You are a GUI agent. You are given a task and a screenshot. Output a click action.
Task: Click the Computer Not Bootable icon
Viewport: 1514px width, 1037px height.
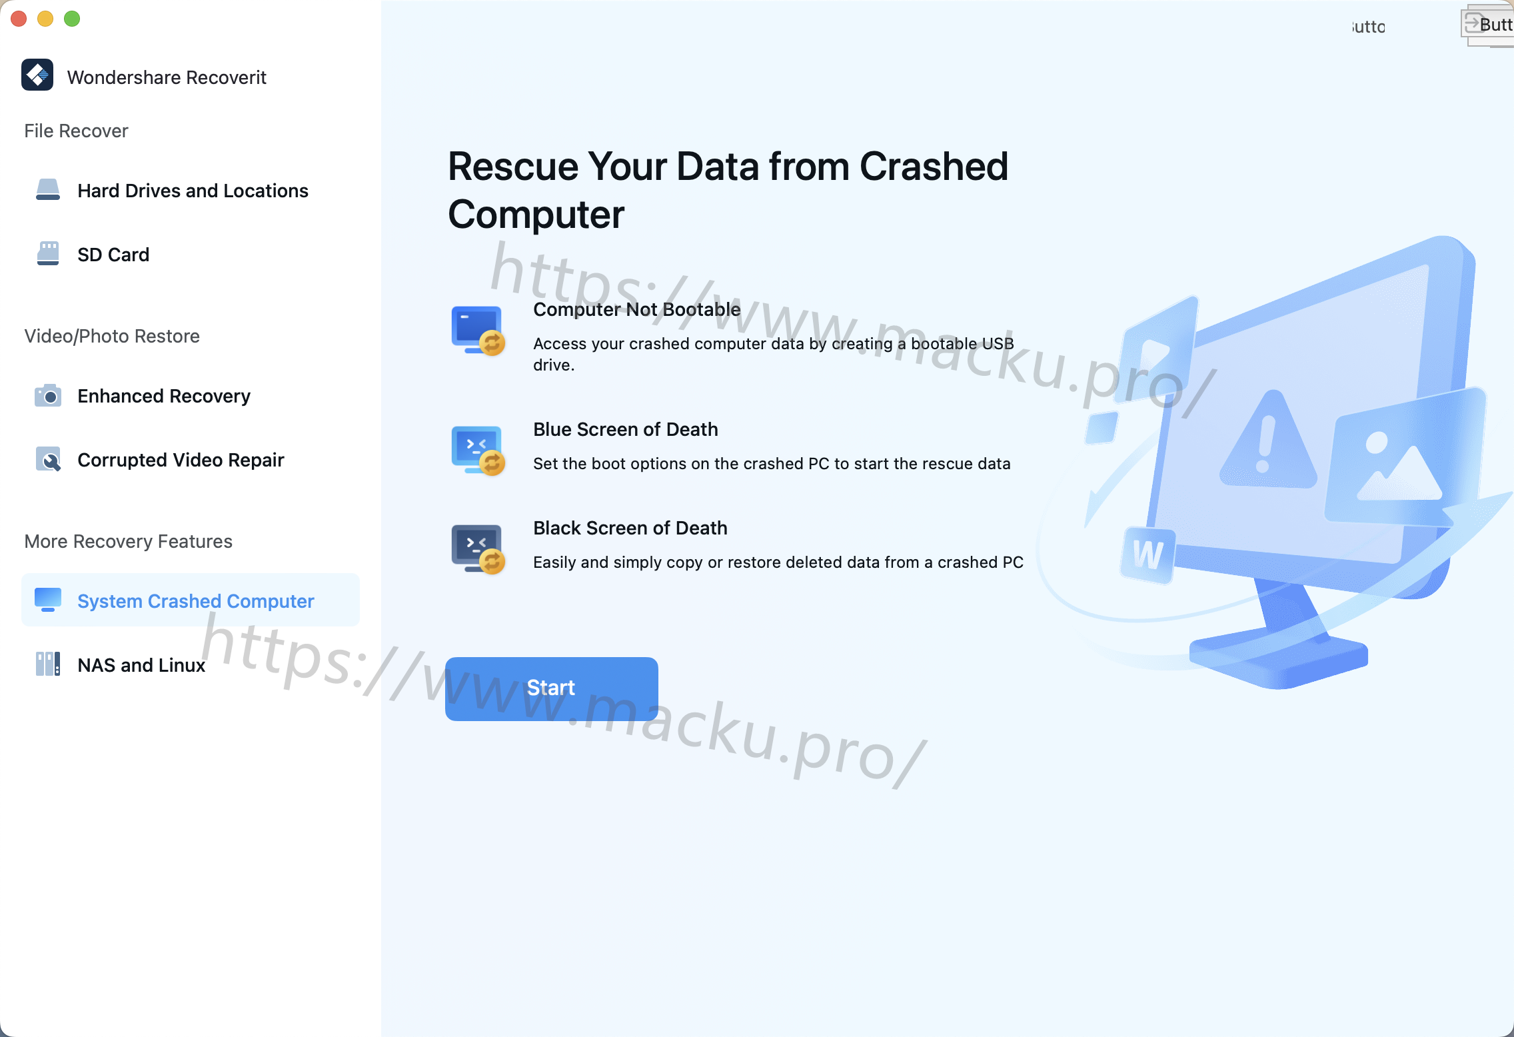(478, 331)
